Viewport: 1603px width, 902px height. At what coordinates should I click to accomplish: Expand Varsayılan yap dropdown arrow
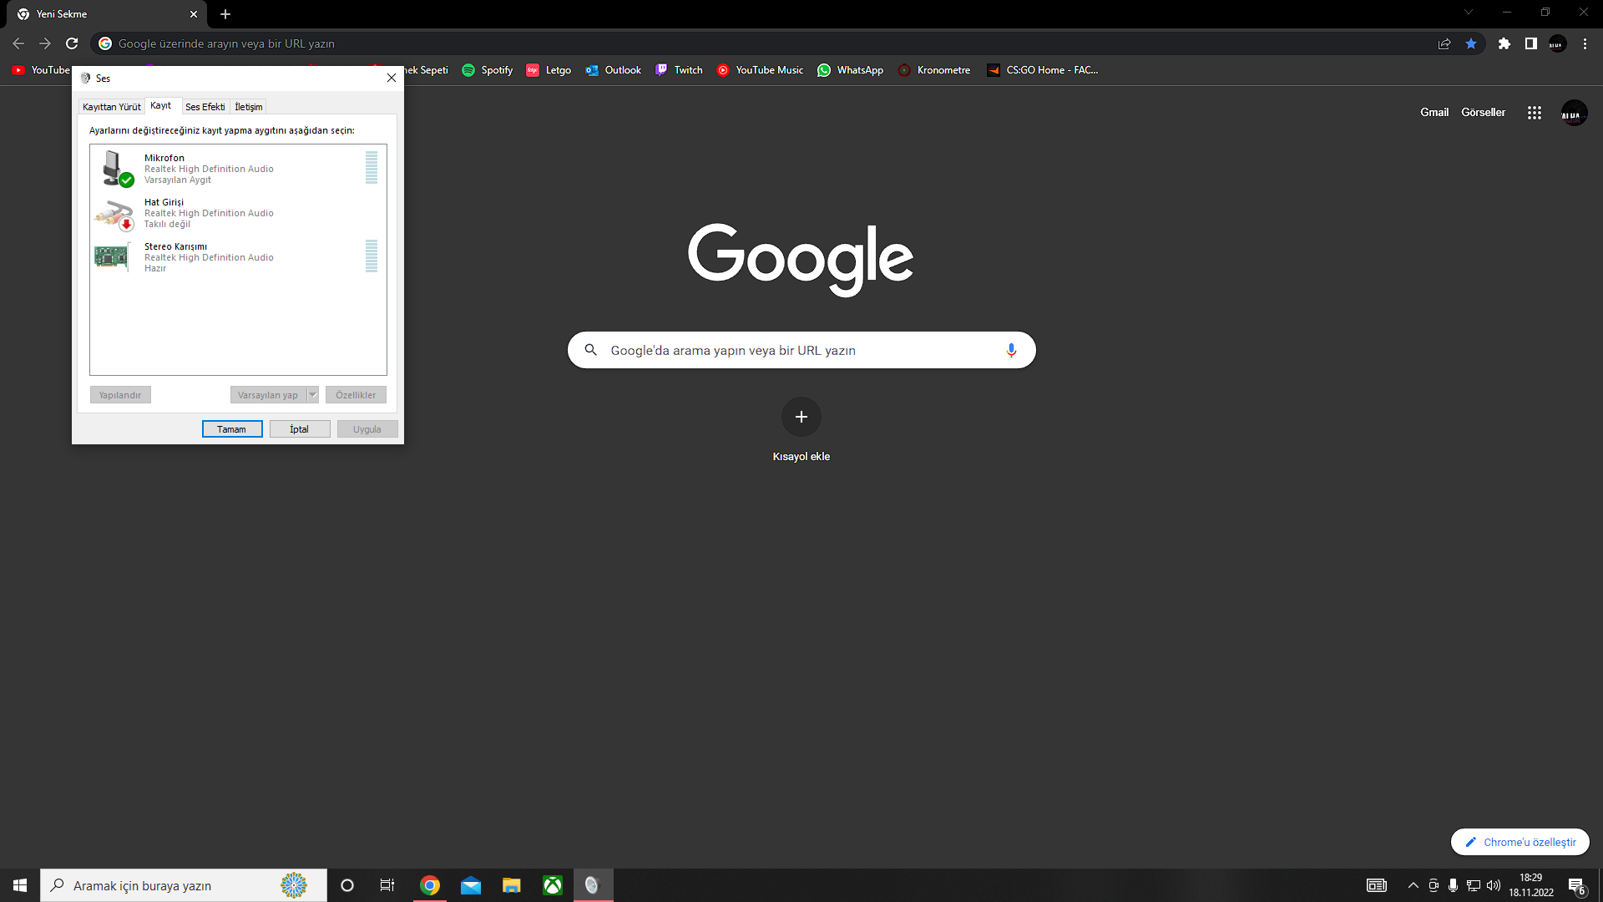click(313, 395)
